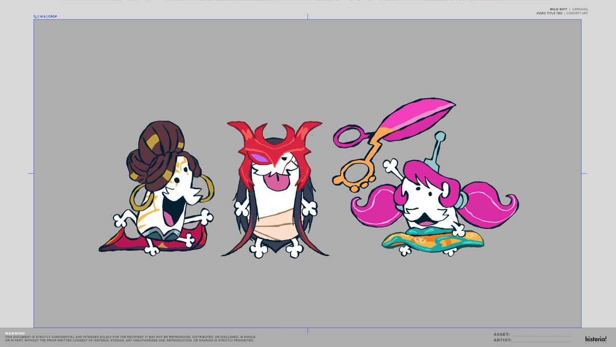Click the 'VIDEO TITLE TBD' text
Image resolution: width=616 pixels, height=347 pixels.
549,13
